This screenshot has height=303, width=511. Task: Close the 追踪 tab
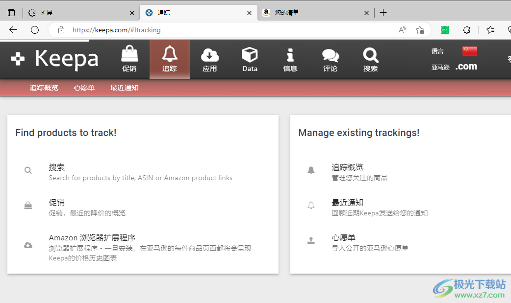pos(249,13)
